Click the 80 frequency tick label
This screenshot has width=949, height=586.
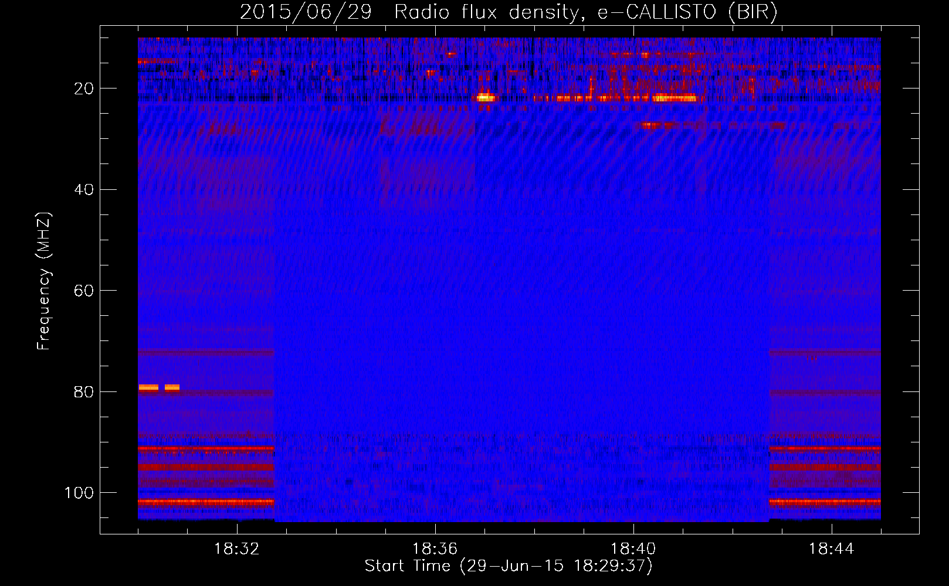click(84, 391)
